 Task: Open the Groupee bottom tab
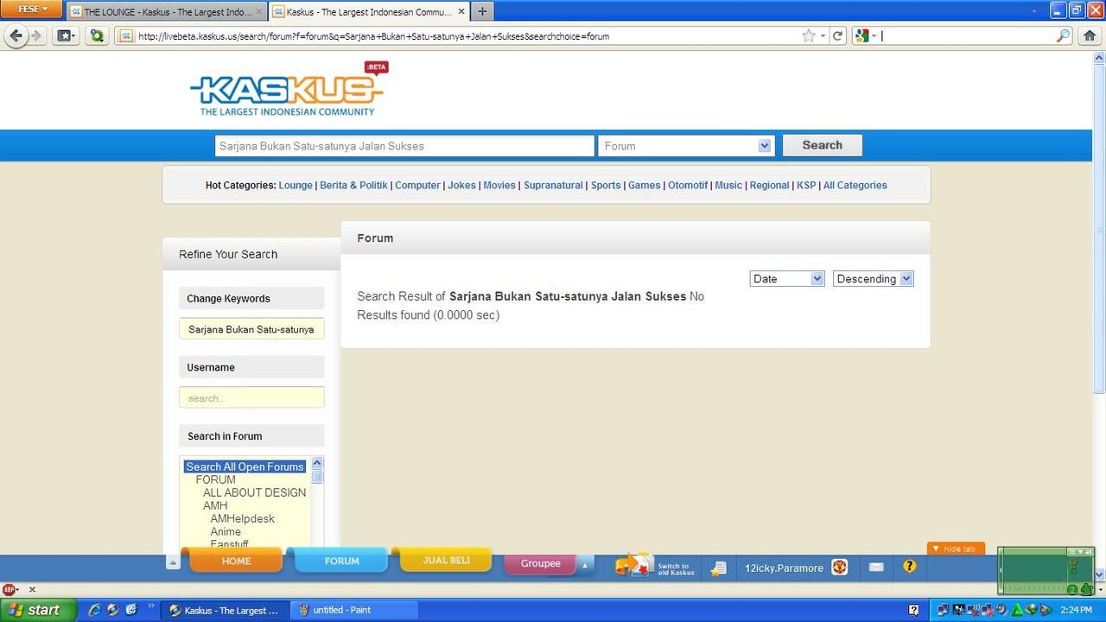tap(540, 563)
